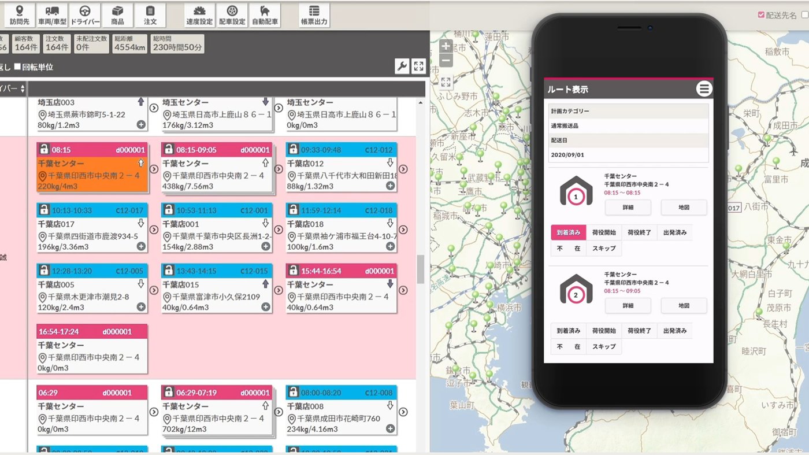Viewport: 809px width, 455px height.
Task: Click the 総距離 4554km summary box
Action: click(129, 44)
